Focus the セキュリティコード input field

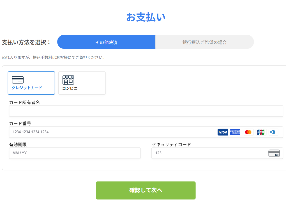(217, 153)
